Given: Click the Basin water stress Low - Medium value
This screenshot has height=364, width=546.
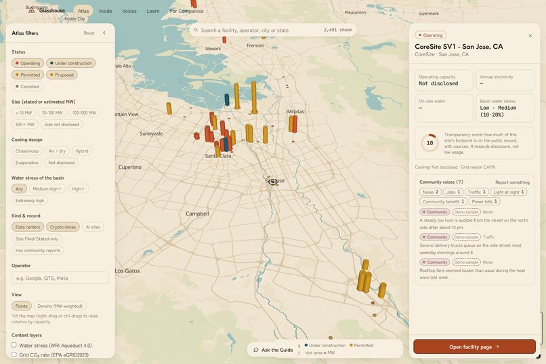Looking at the screenshot, I should coord(498,111).
